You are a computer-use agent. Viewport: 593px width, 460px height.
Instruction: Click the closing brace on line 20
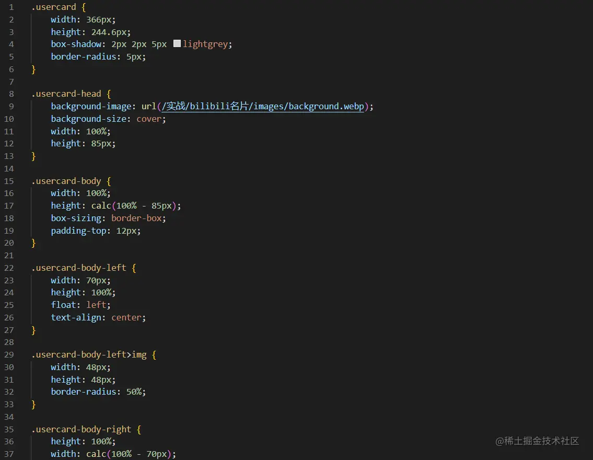tap(33, 243)
